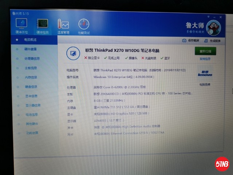Open 硬件健康 in the sidebar
Viewport: 233px width, 175px height.
click(x=31, y=49)
